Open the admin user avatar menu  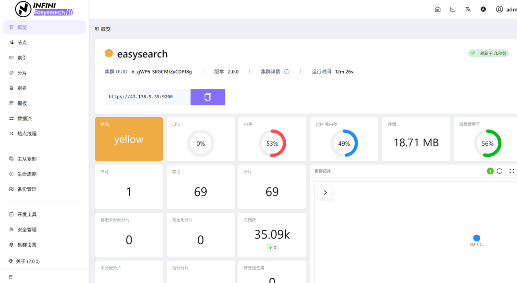(499, 9)
